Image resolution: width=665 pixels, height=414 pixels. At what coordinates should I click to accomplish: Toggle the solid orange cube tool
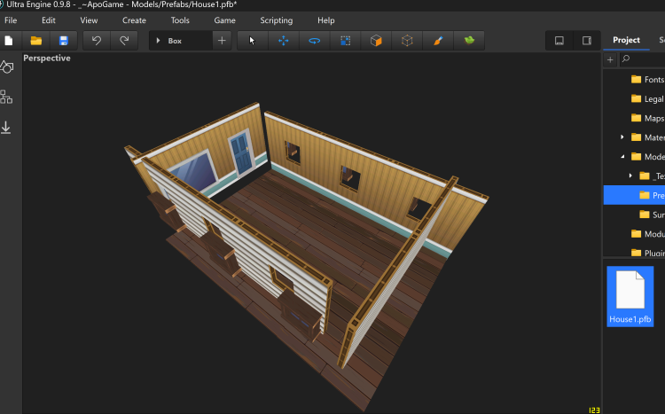pos(376,41)
